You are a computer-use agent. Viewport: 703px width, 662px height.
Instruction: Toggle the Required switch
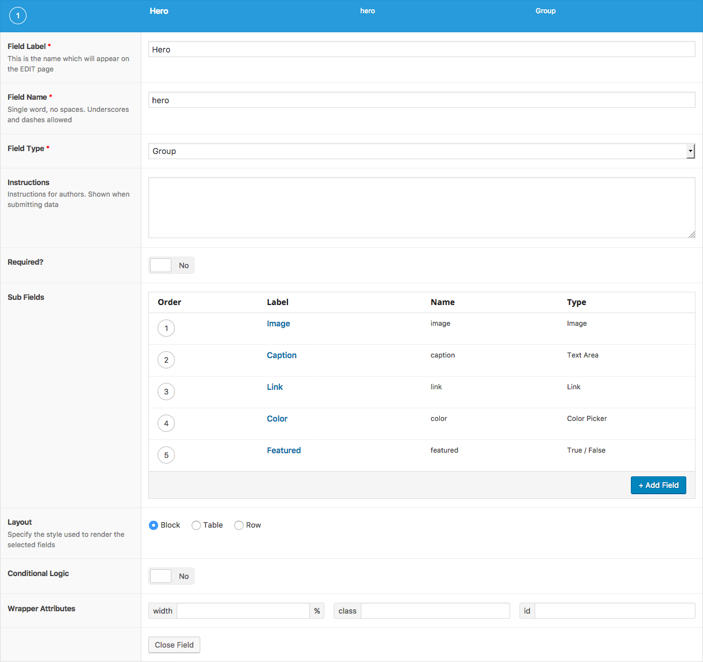[171, 265]
